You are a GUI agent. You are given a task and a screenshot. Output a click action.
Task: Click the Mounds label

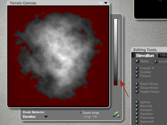pos(146,106)
